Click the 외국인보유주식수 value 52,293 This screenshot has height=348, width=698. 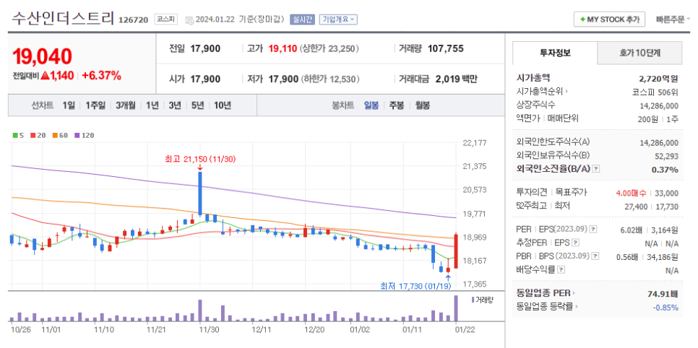(x=666, y=156)
